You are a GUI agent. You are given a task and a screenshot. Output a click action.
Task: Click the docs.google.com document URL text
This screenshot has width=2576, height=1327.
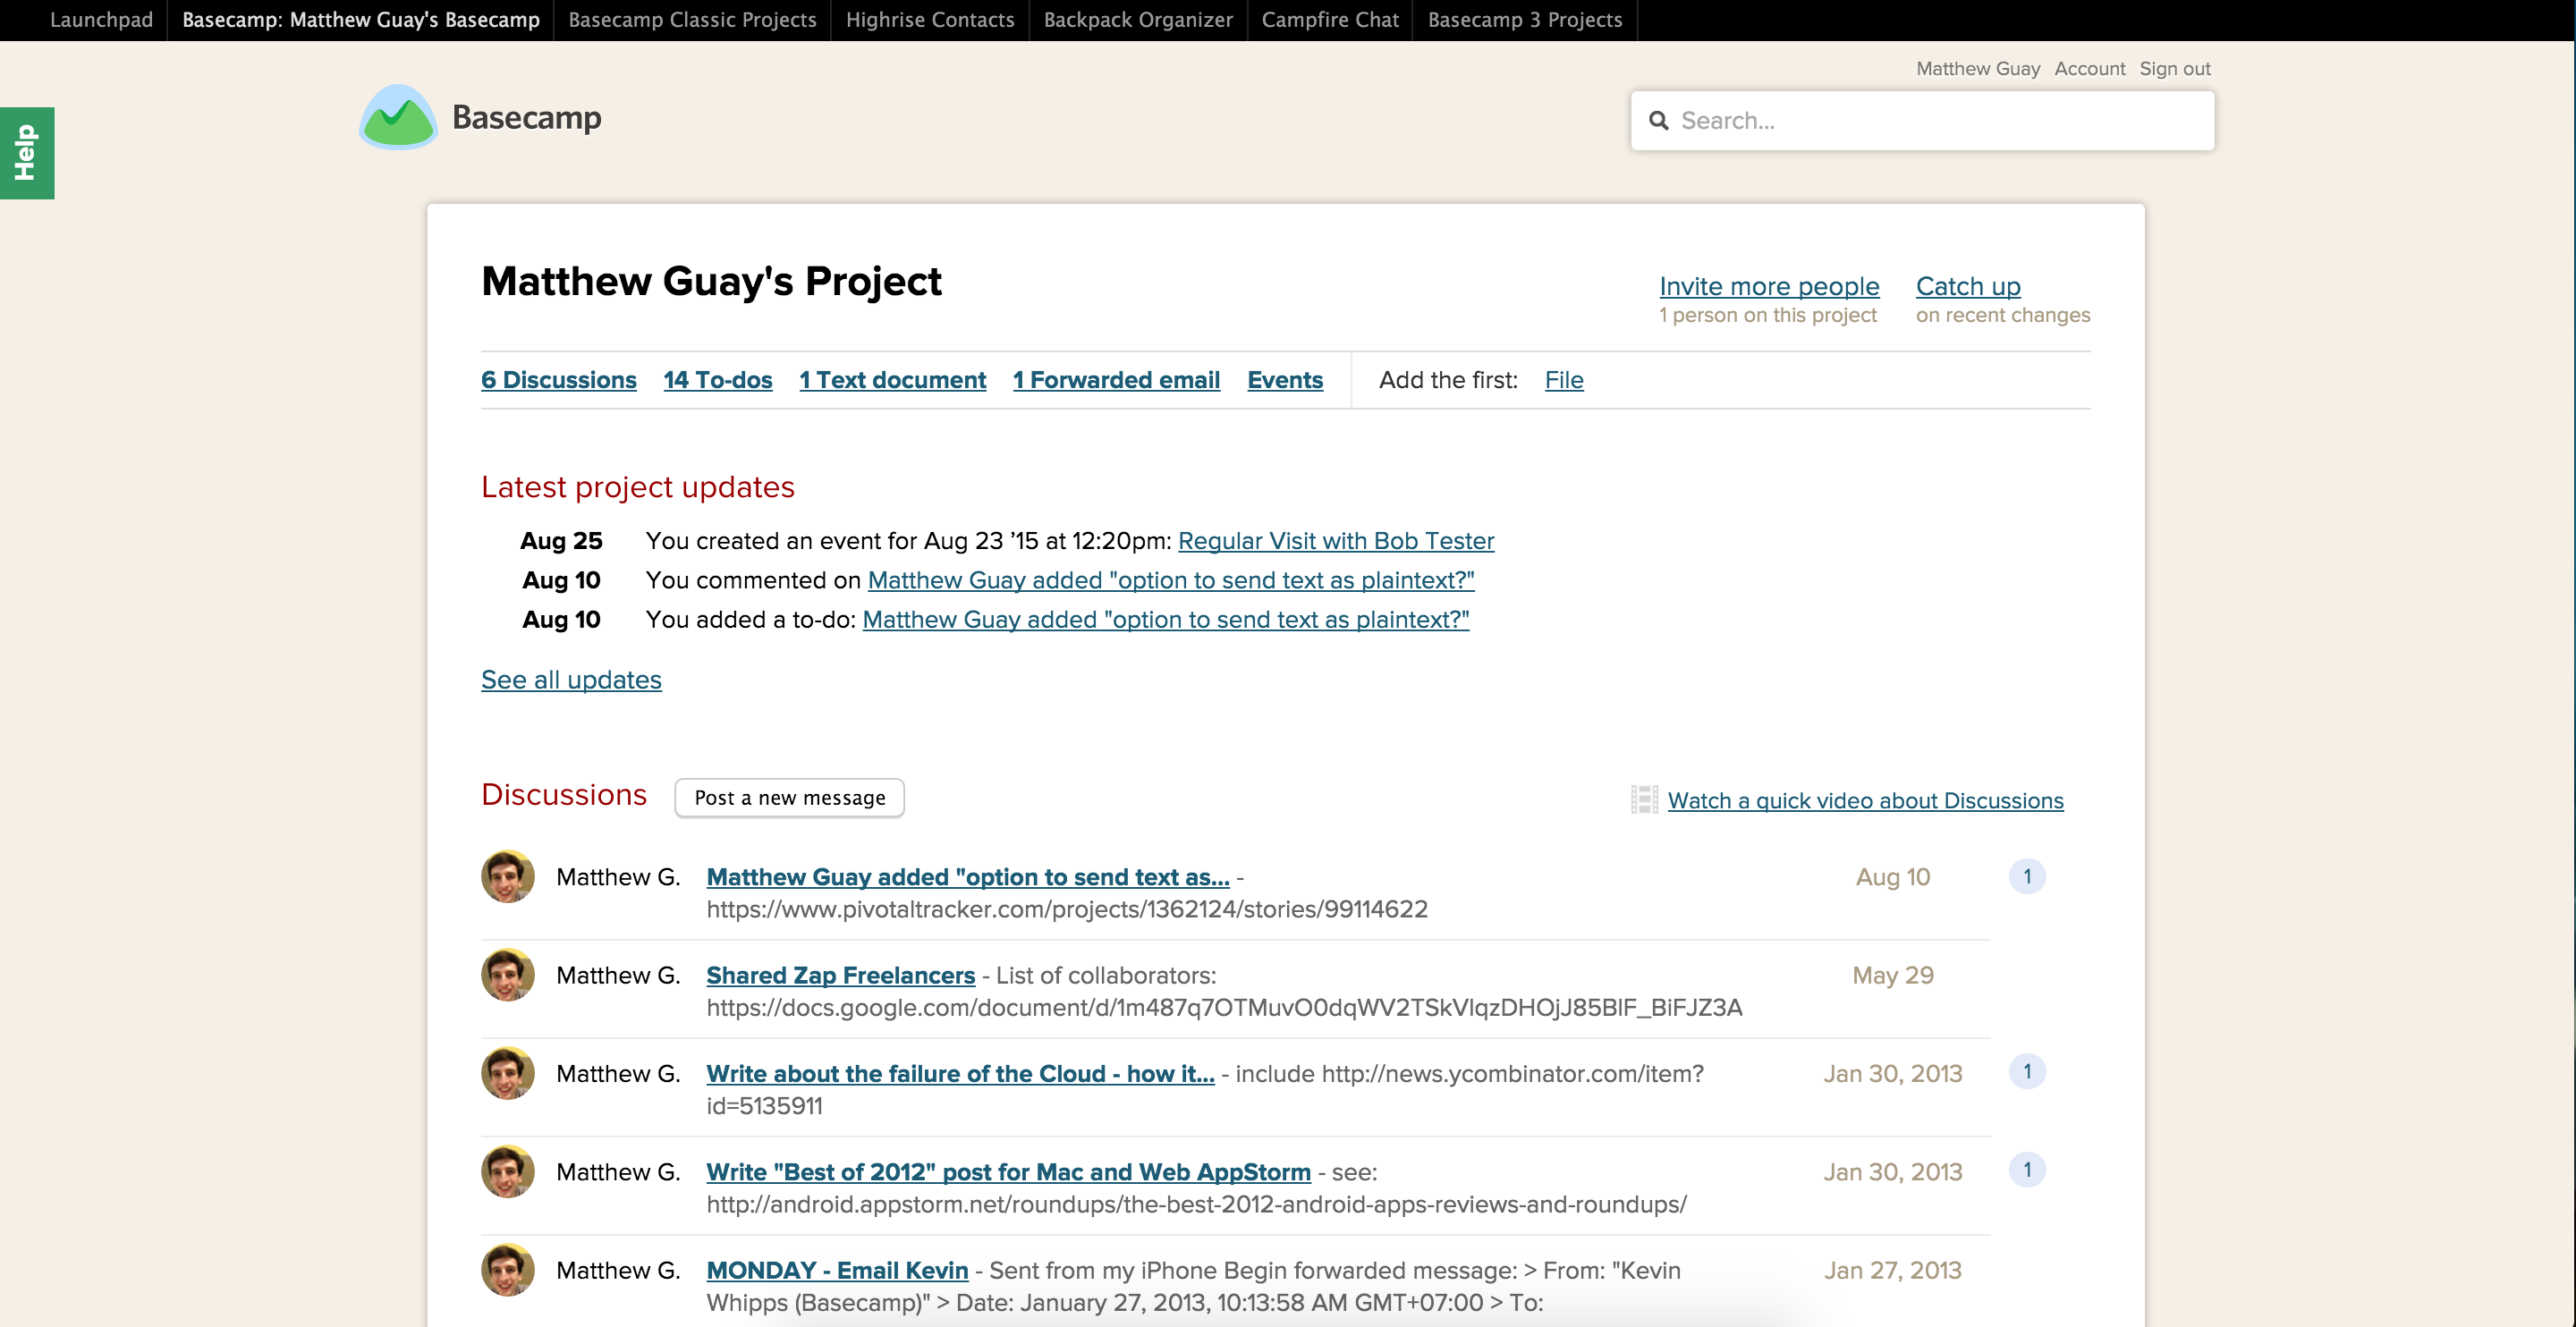click(1224, 1007)
